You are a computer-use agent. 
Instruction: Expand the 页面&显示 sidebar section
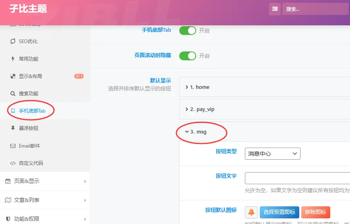click(x=45, y=181)
